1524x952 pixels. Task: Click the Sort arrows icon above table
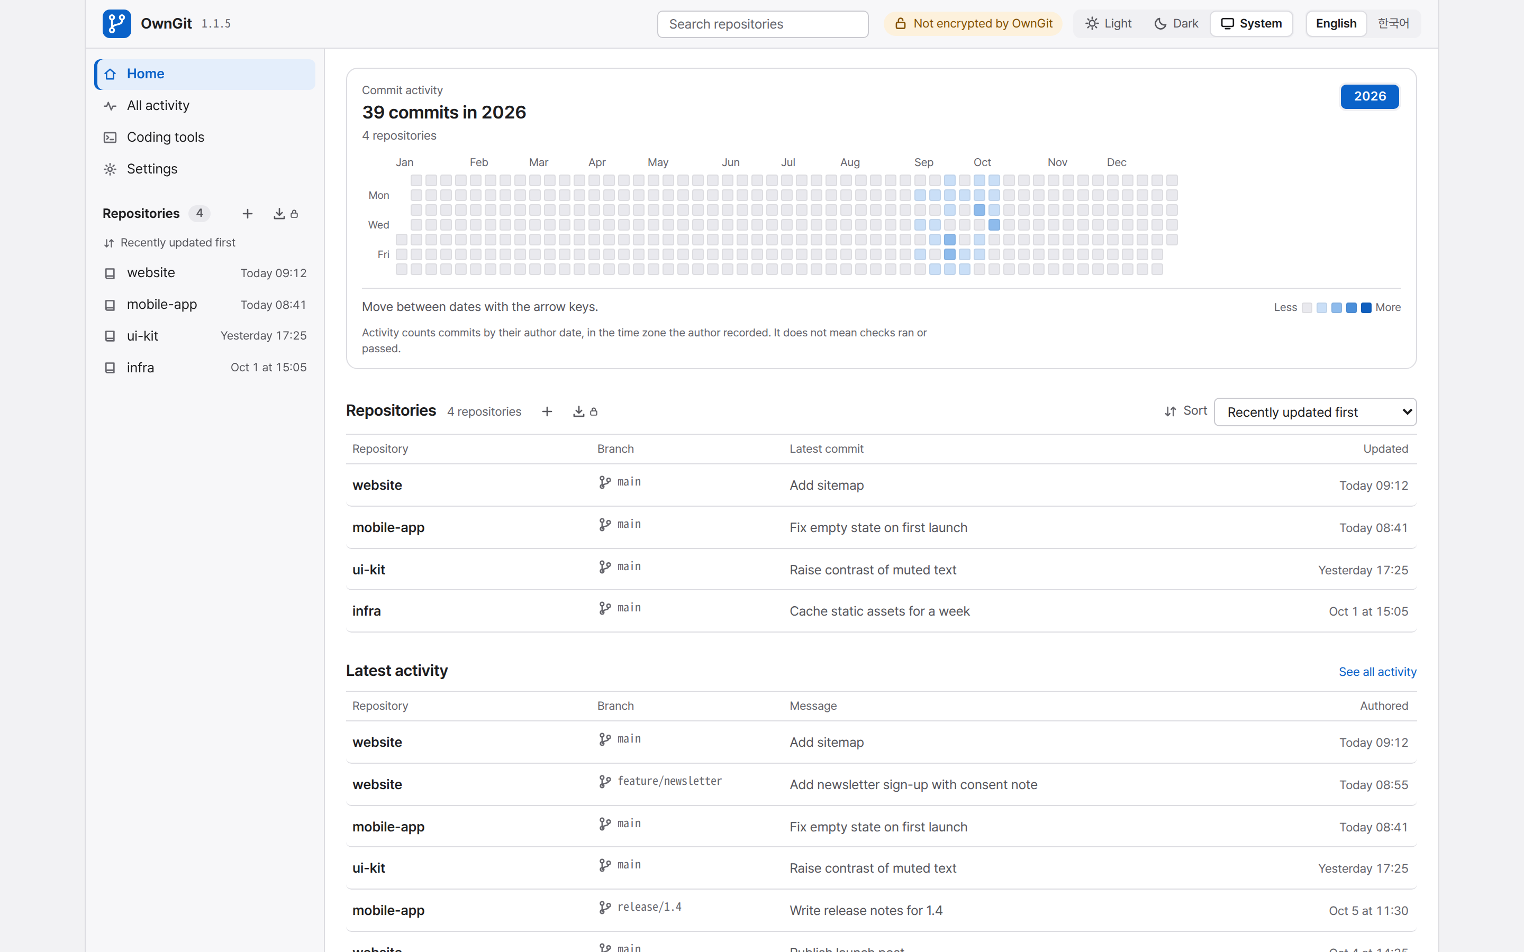pyautogui.click(x=1170, y=411)
